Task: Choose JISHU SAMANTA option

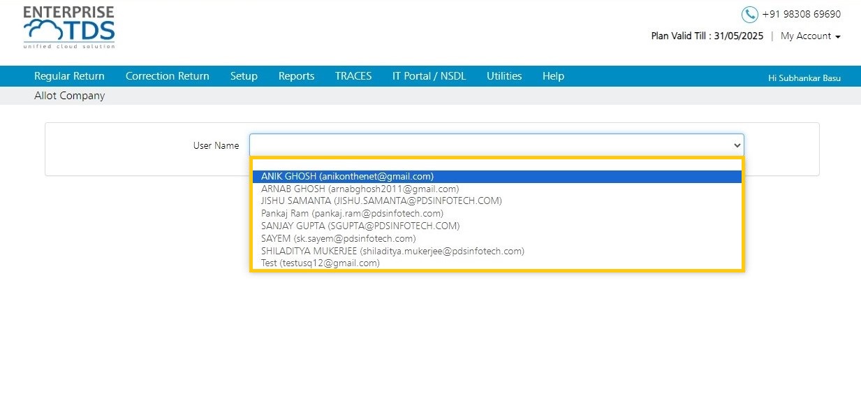Action: [497, 201]
